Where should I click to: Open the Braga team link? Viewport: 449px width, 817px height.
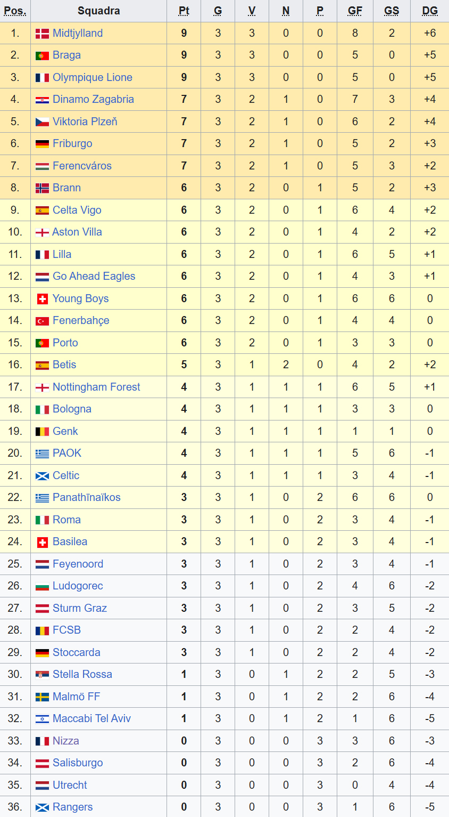[66, 55]
